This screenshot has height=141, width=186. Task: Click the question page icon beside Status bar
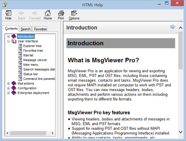click(20, 74)
